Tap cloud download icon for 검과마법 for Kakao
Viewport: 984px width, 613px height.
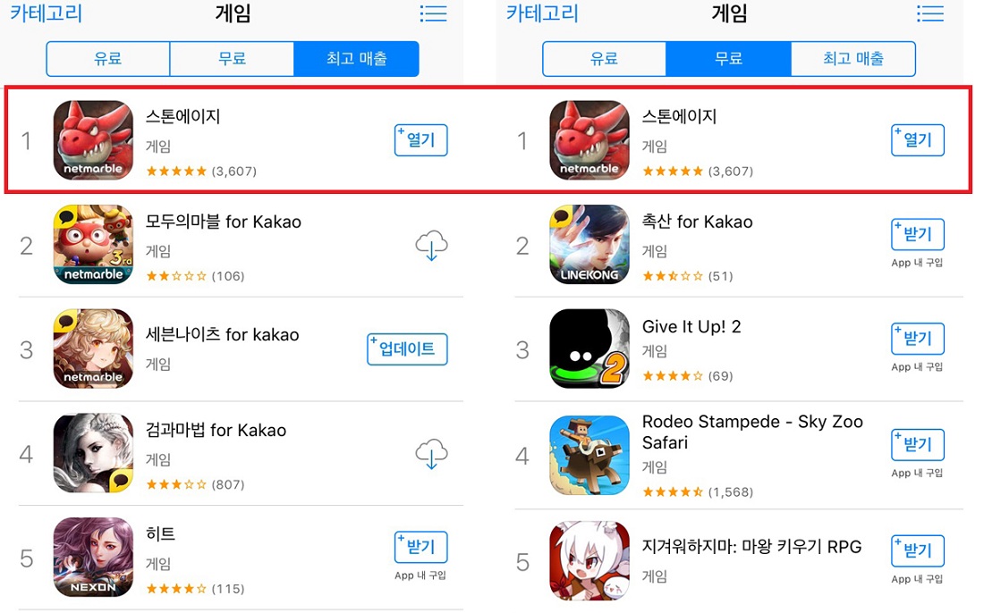point(431,454)
